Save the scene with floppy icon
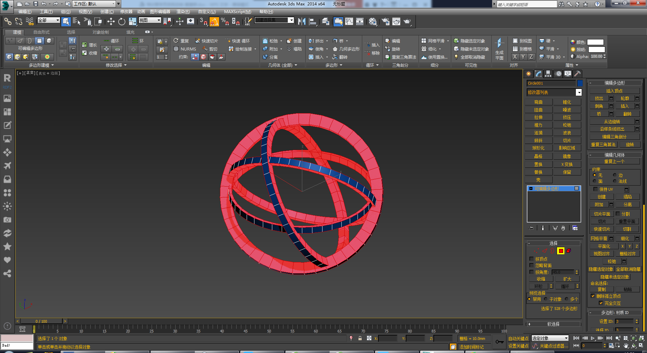The height and width of the screenshot is (353, 647). 36,4
